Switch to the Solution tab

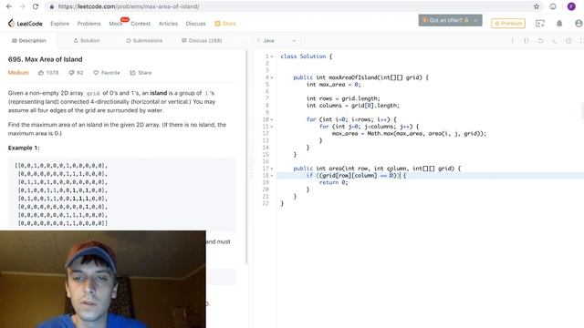tap(87, 40)
